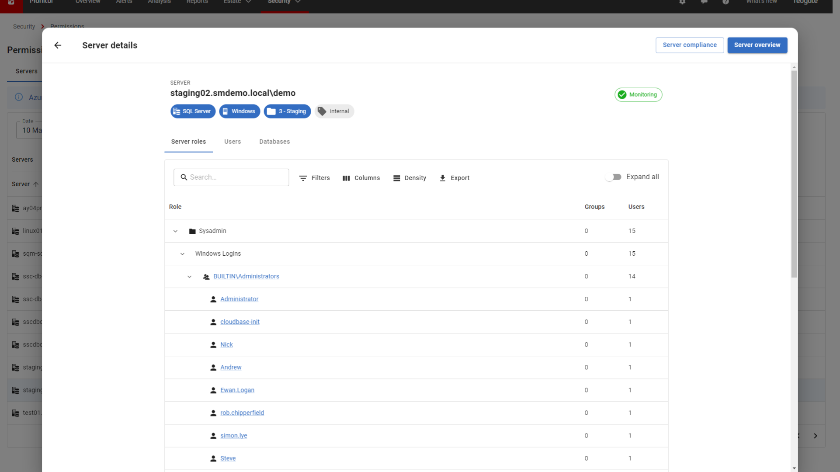Image resolution: width=840 pixels, height=472 pixels.
Task: Open Reports in the top navigation
Action: tap(197, 2)
